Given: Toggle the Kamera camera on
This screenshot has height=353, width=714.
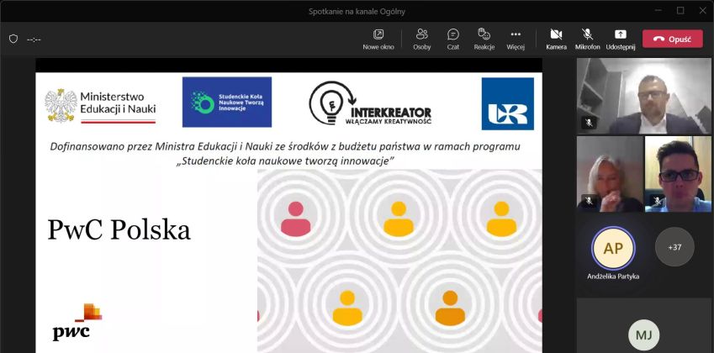Looking at the screenshot, I should click(556, 39).
